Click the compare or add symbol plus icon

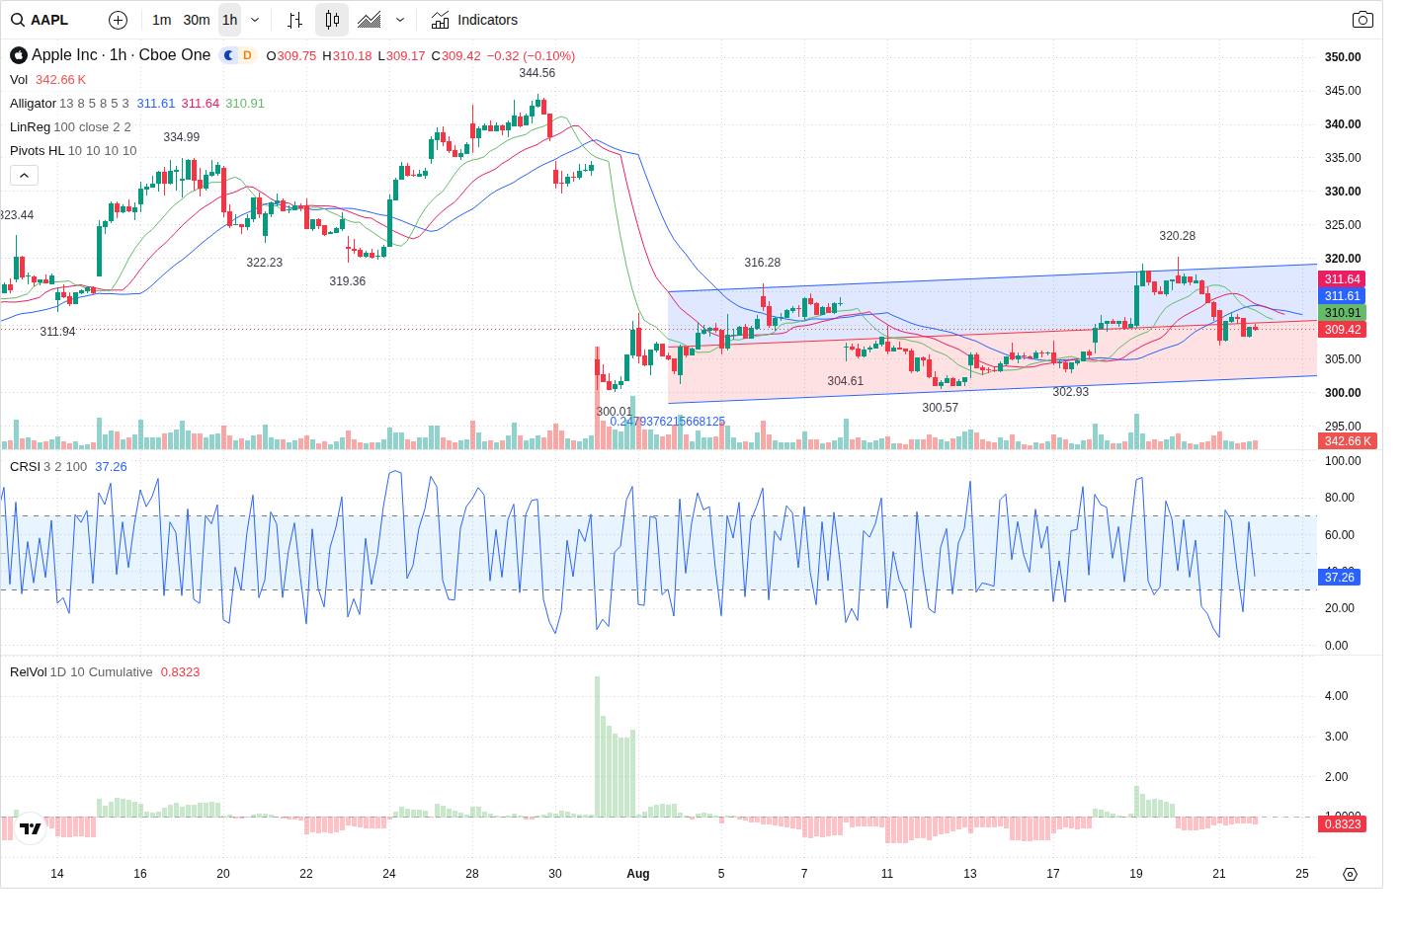pyautogui.click(x=118, y=20)
